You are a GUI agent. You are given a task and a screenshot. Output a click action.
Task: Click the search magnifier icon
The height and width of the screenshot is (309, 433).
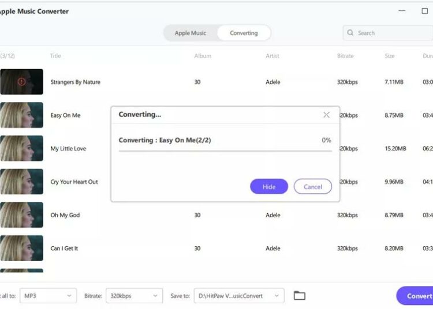350,33
